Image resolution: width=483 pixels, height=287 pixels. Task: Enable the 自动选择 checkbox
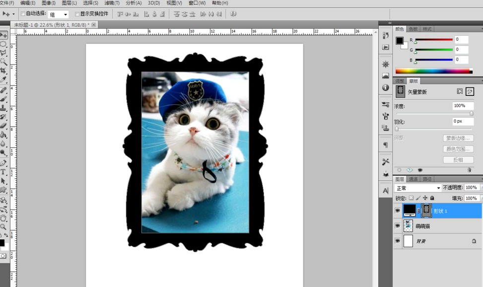pyautogui.click(x=23, y=13)
